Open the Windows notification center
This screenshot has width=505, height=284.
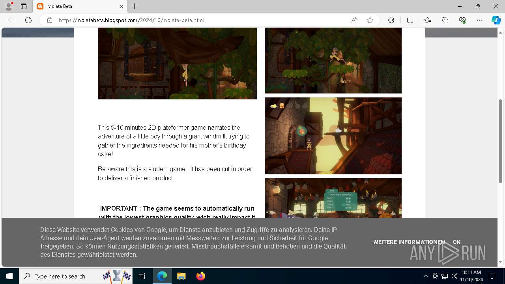pyautogui.click(x=492, y=276)
